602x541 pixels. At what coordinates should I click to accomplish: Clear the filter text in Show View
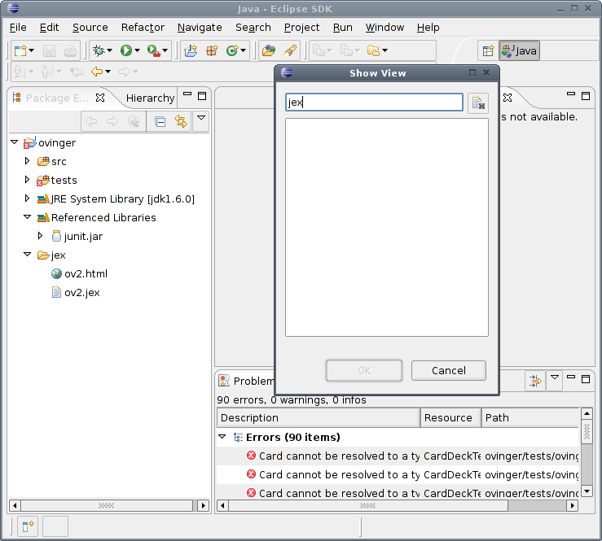point(478,103)
